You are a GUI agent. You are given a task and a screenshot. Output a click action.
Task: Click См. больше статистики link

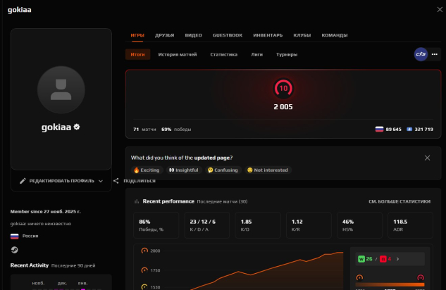point(399,201)
